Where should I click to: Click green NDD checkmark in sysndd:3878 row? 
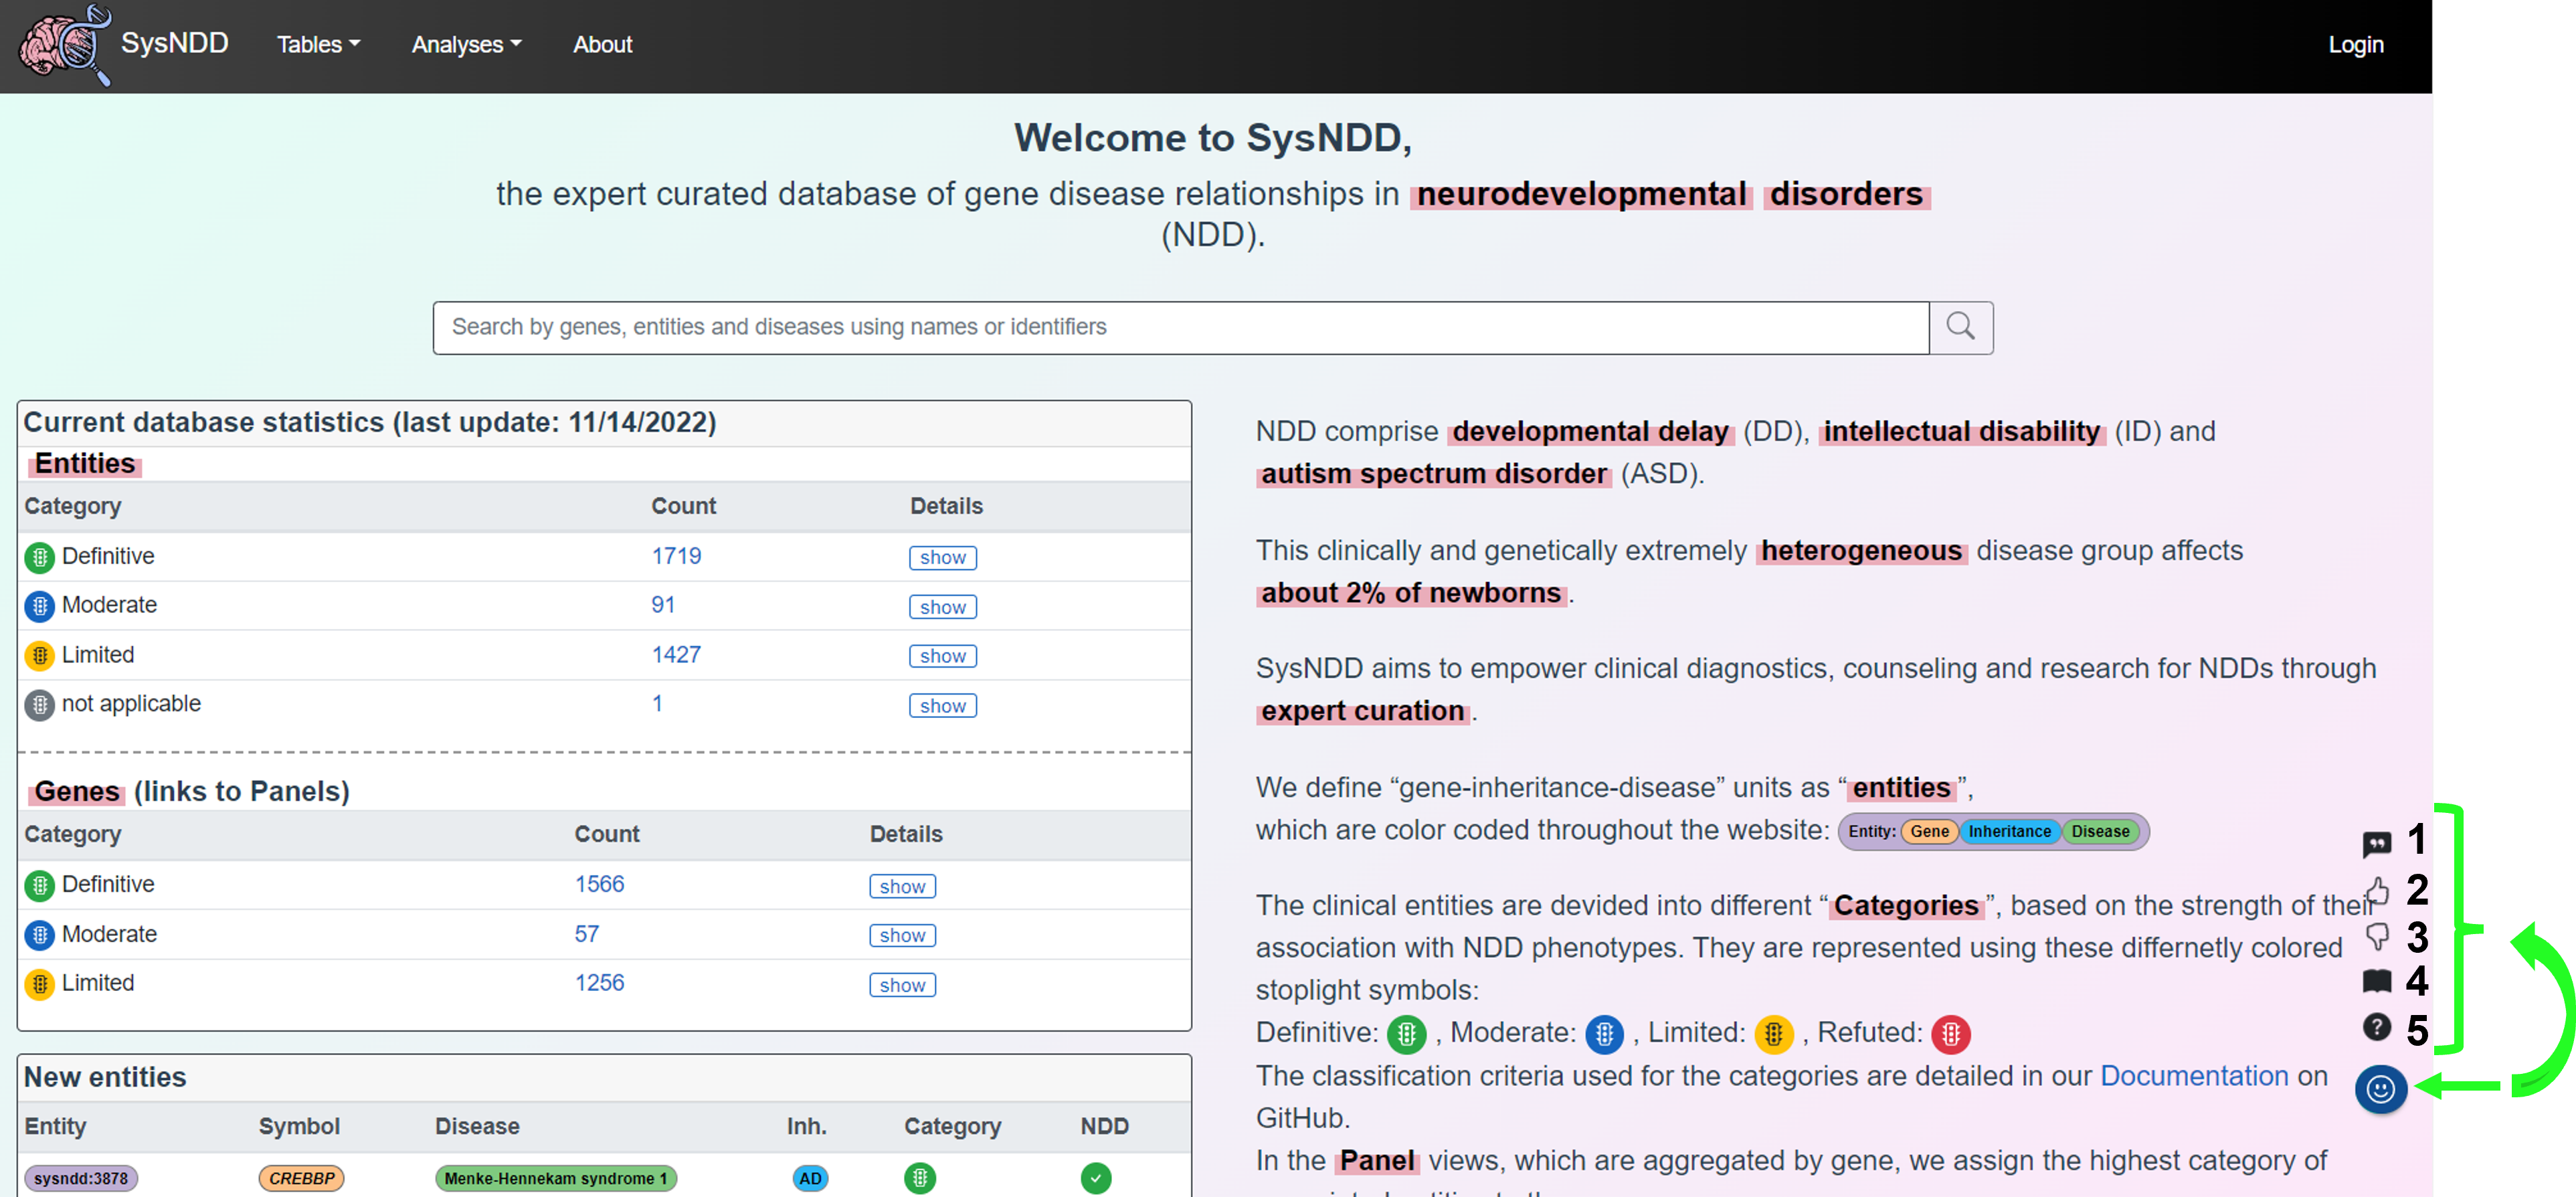tap(1096, 1178)
